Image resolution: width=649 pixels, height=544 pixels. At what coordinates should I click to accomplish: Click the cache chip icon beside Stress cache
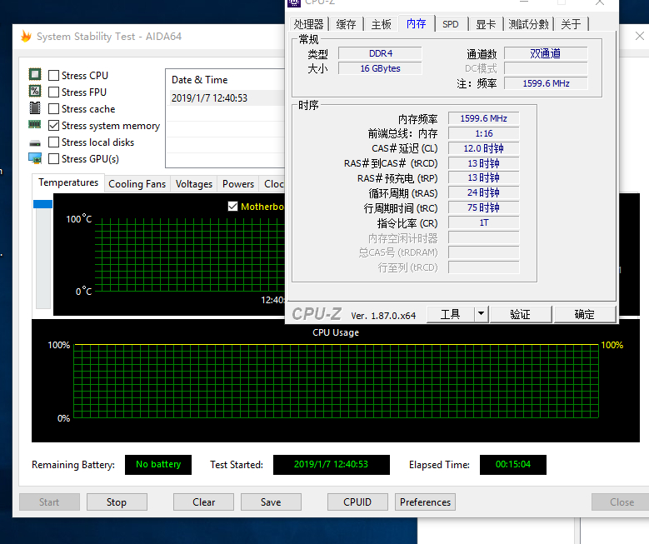35,107
